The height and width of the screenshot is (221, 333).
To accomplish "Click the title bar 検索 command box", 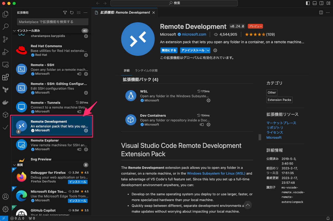I will click(x=174, y=3).
